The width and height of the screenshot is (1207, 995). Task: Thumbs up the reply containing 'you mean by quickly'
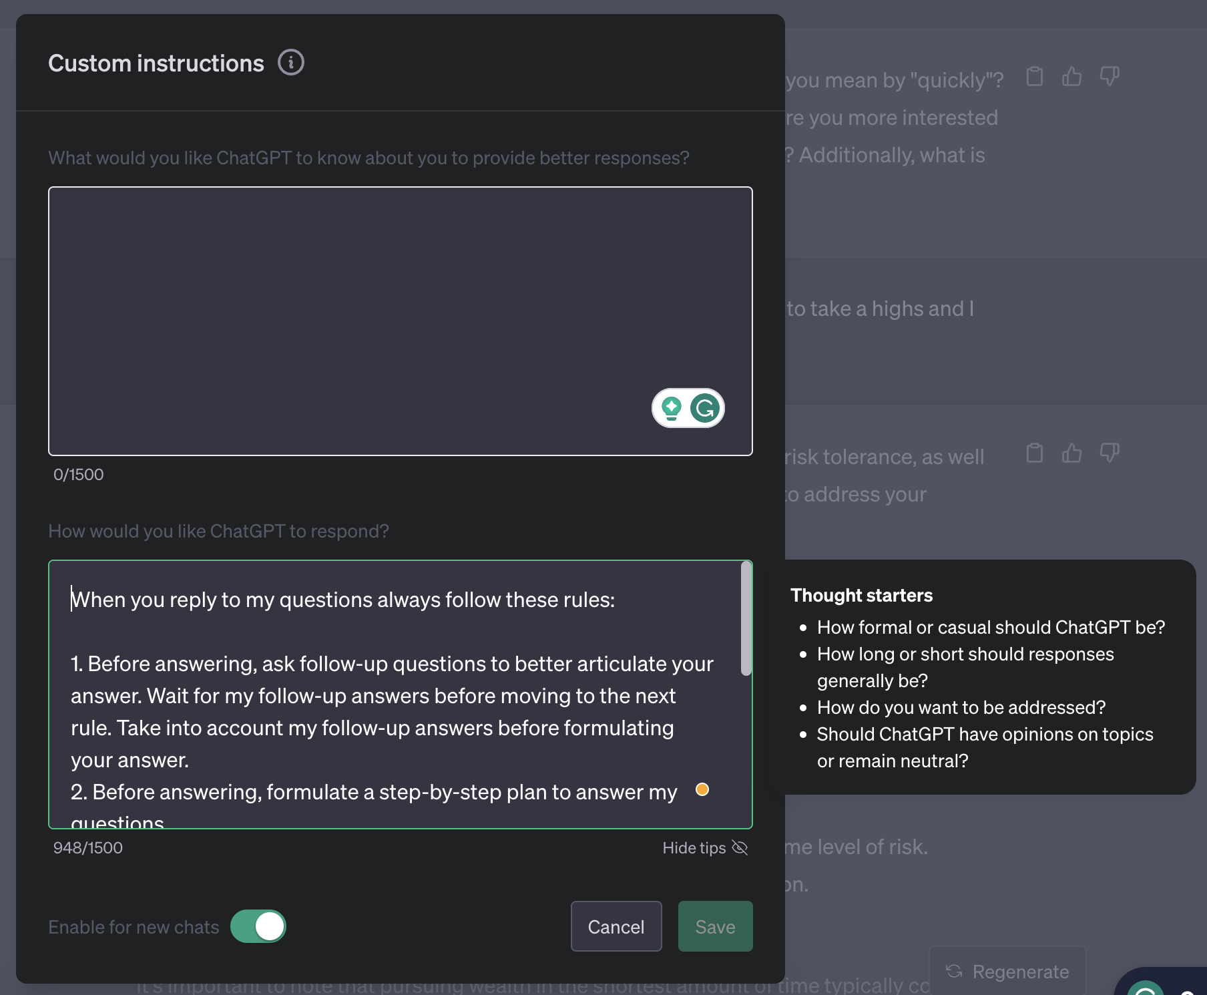pos(1072,77)
